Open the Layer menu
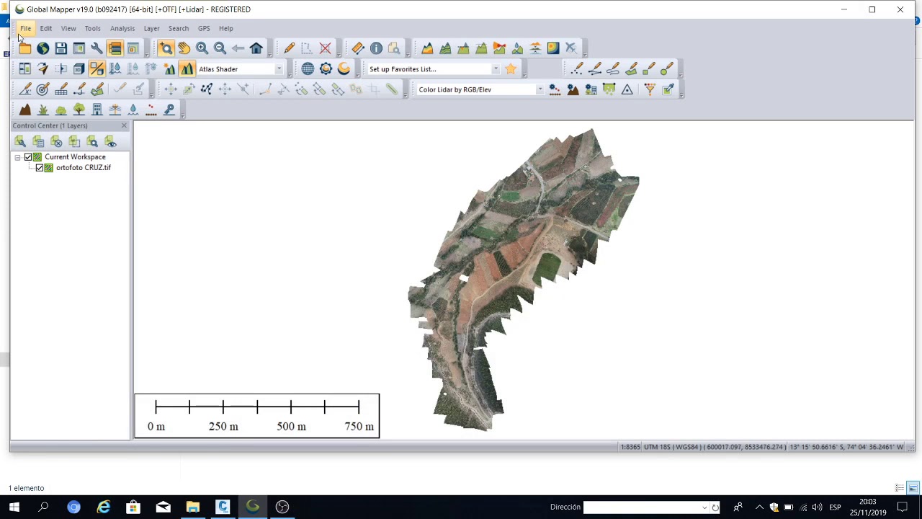This screenshot has width=922, height=519. (x=151, y=29)
